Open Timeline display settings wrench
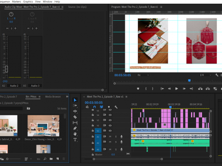Image resolution: width=222 pixels, height=166 pixels. (116, 107)
